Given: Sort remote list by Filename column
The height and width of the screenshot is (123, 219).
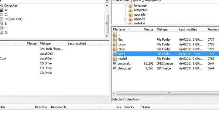Looking at the screenshot, I should point(123,29).
